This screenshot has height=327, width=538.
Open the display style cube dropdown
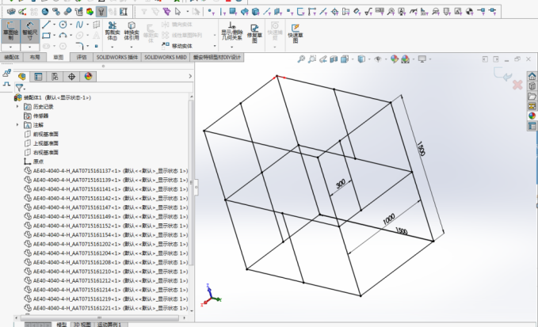tap(361, 59)
